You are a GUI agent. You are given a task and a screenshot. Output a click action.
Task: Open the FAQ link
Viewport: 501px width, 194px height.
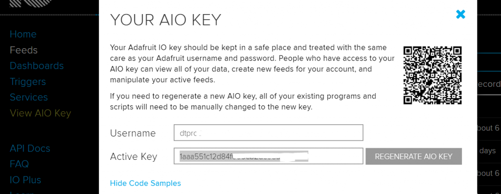pos(19,164)
